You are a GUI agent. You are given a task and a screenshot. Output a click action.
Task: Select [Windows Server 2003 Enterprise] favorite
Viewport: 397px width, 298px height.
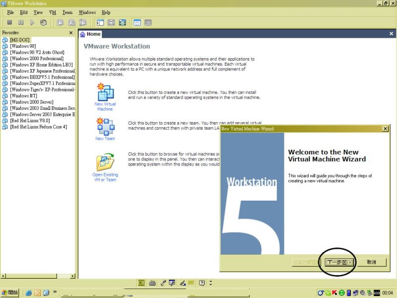42,115
